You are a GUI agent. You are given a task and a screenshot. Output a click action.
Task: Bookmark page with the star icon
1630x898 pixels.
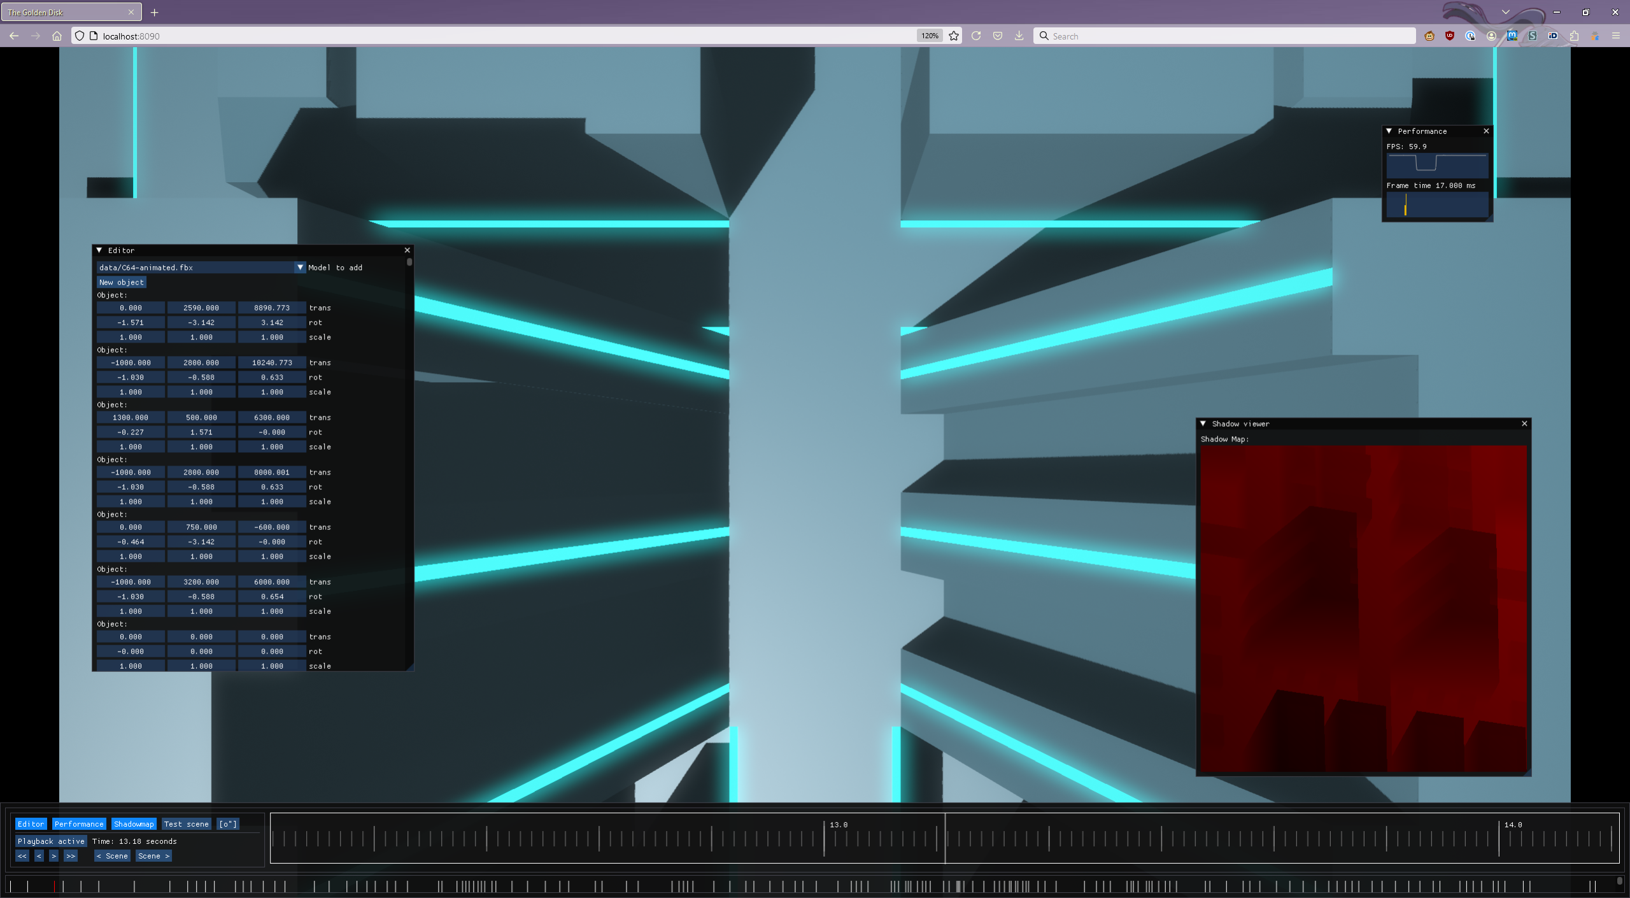(954, 36)
